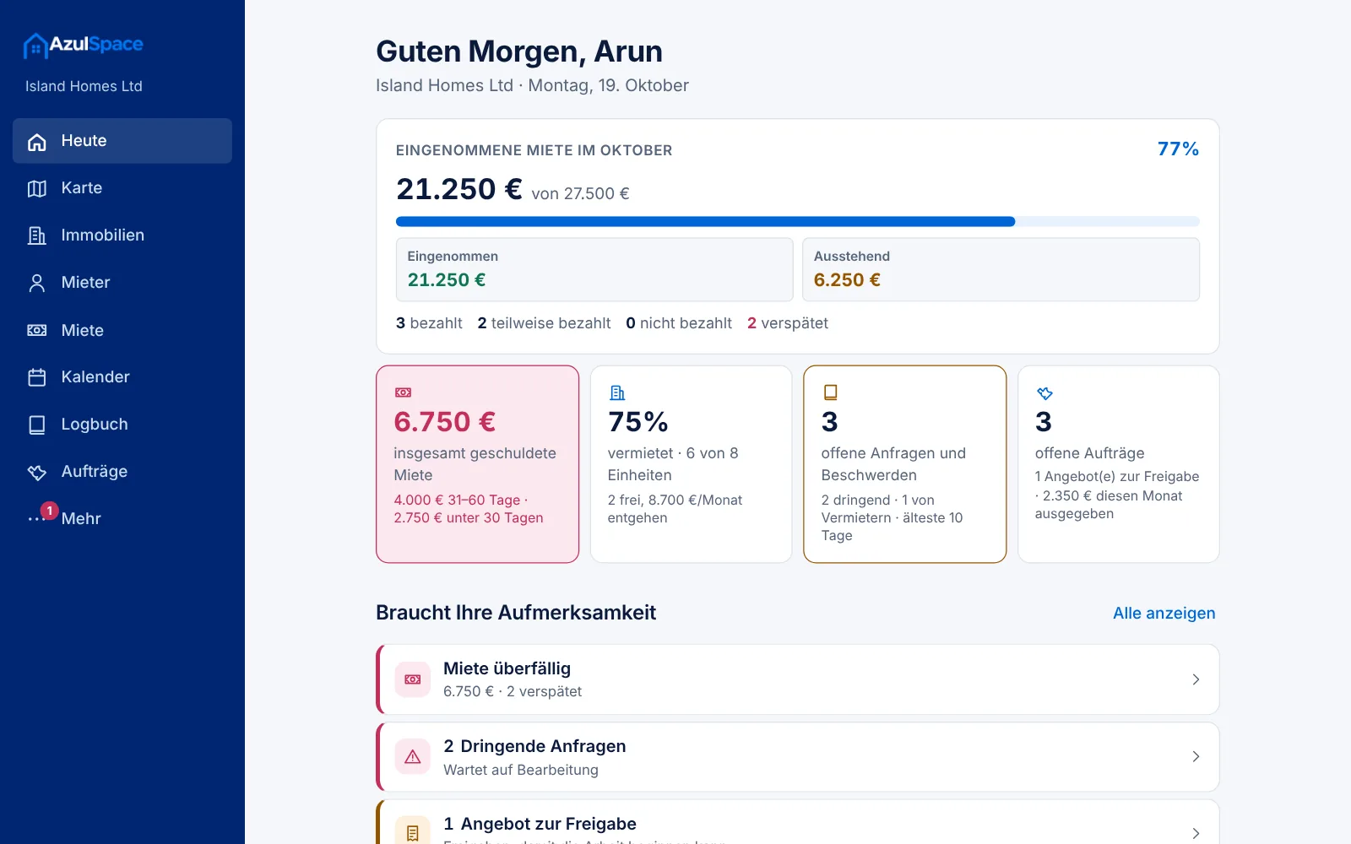The width and height of the screenshot is (1351, 844).
Task: Click the book icon on offene Anfragen card
Action: point(831,392)
